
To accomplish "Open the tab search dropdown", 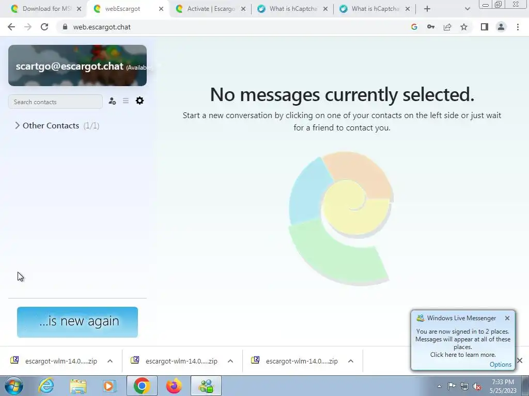I will tap(467, 9).
